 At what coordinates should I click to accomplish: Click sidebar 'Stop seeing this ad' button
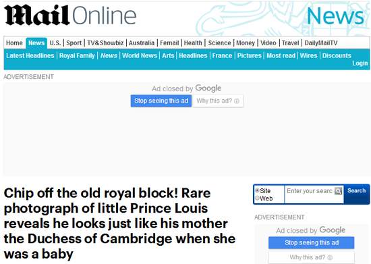[x=312, y=242]
